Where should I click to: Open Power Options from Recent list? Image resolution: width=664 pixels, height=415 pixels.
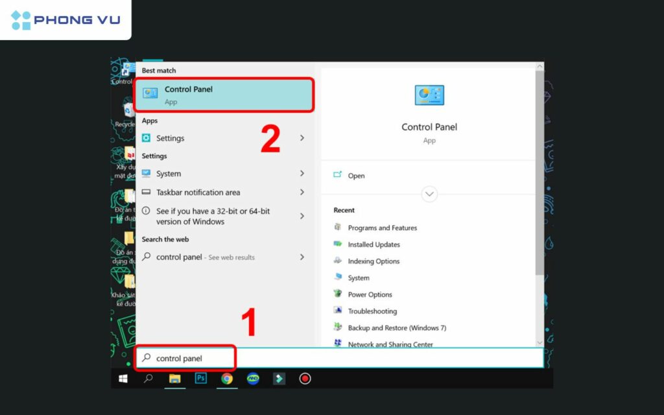pos(370,295)
